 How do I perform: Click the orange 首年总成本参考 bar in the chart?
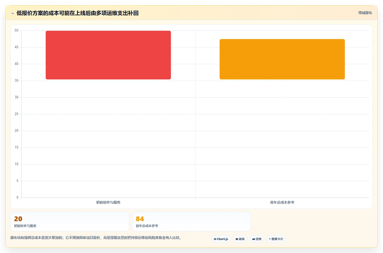coord(282,59)
